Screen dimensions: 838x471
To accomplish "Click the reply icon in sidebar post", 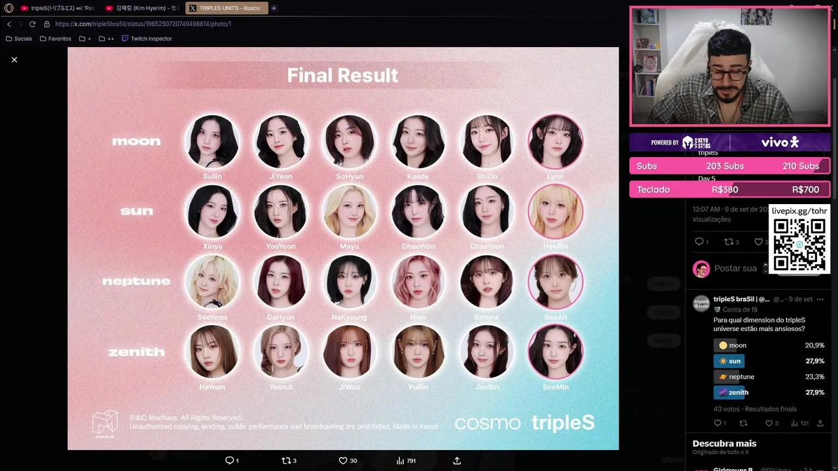I will (701, 241).
